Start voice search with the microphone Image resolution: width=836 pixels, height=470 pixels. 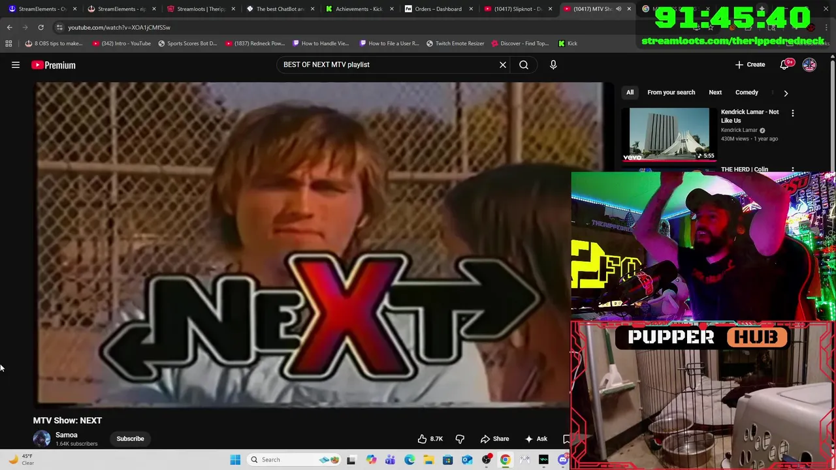(x=553, y=65)
